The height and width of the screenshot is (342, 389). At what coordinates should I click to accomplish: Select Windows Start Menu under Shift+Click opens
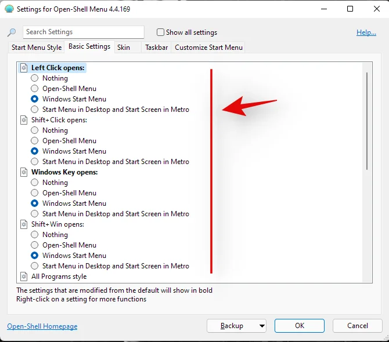[34, 151]
